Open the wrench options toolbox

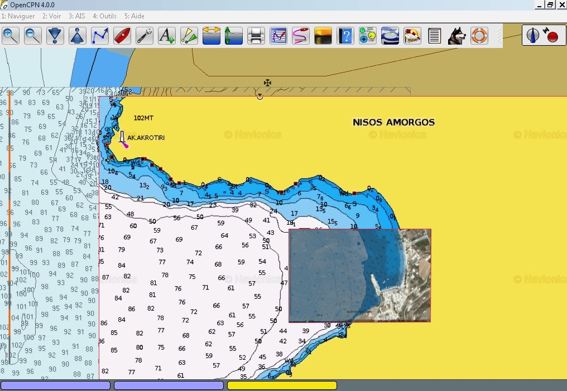[x=145, y=36]
